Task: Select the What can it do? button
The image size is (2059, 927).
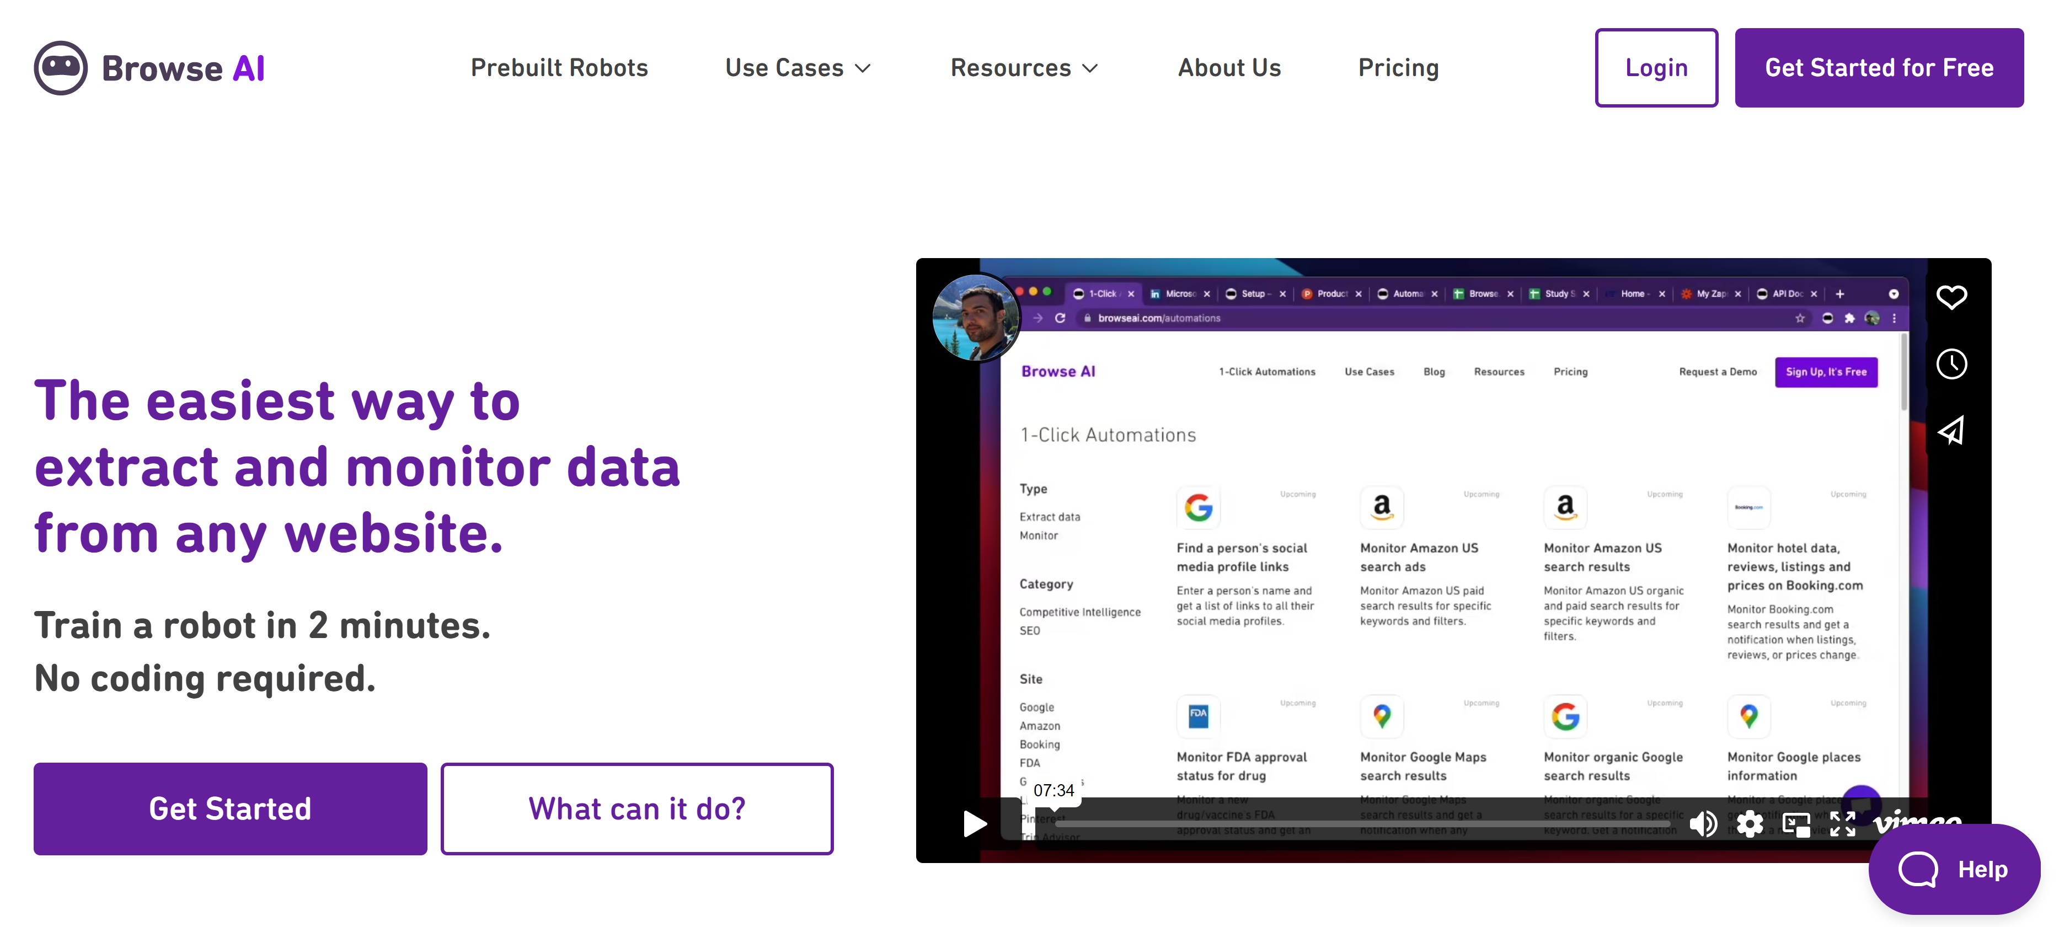Action: (x=637, y=809)
